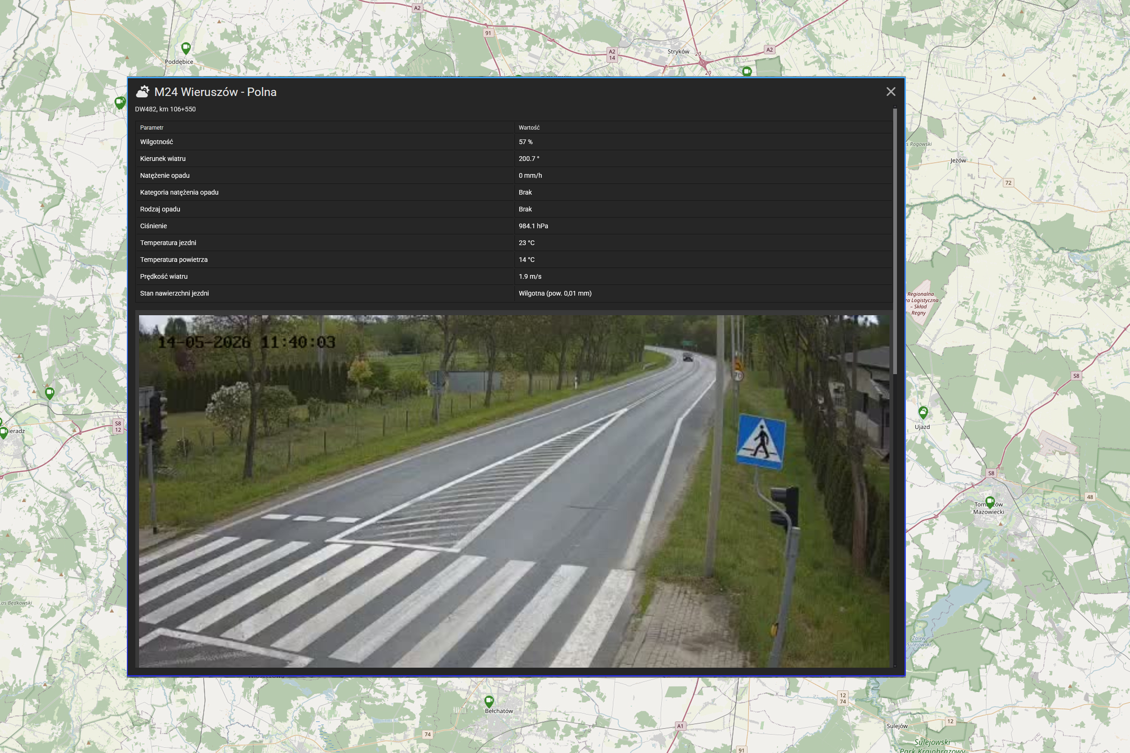
Task: Select the 984.1 hPa pressure value
Action: pyautogui.click(x=533, y=225)
